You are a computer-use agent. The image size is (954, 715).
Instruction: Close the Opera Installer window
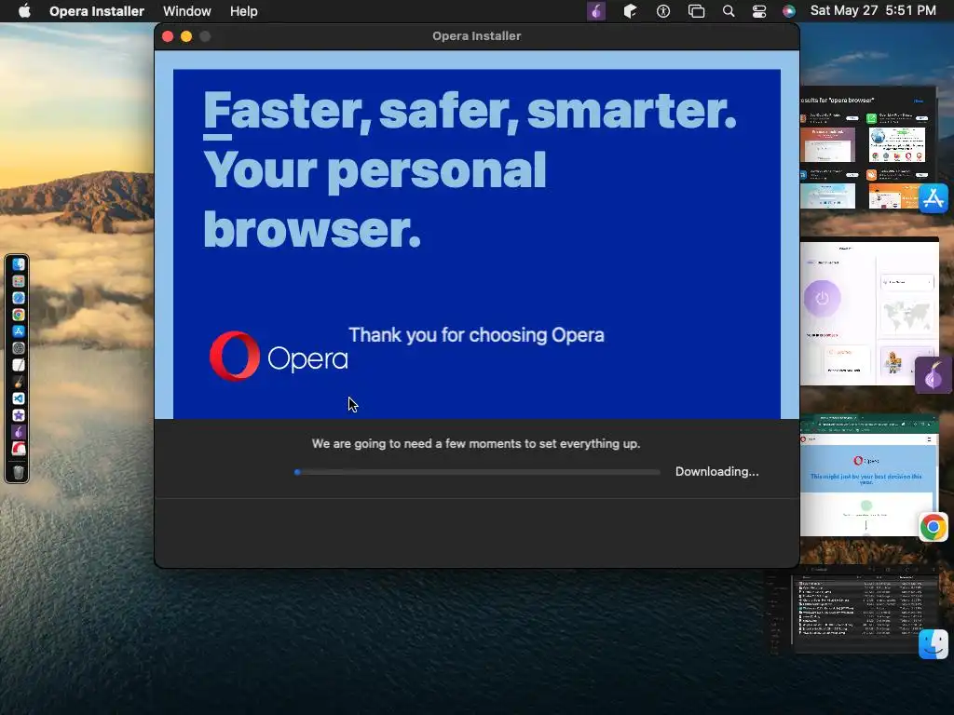click(168, 36)
